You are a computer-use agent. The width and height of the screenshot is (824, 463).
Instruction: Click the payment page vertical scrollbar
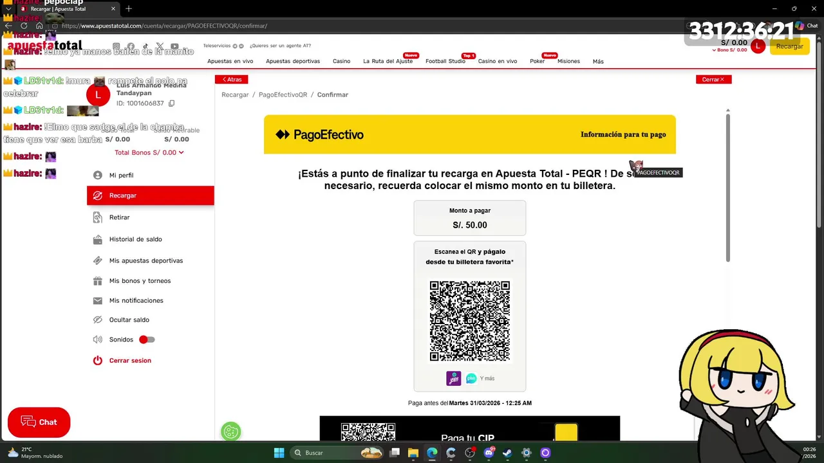[728, 186]
